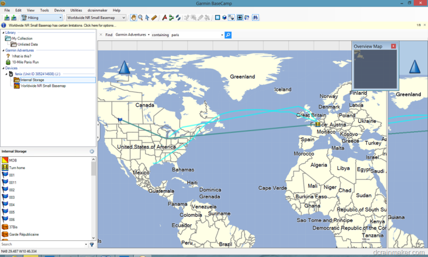
Task: Open the Device menu
Action: click(x=59, y=10)
